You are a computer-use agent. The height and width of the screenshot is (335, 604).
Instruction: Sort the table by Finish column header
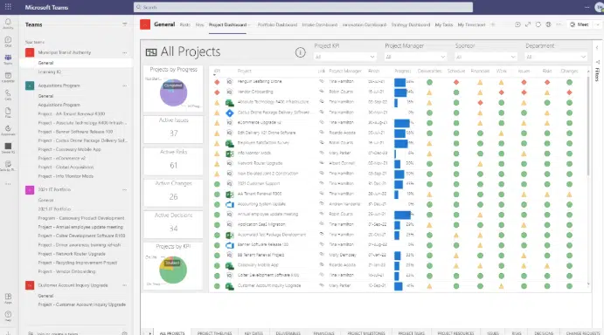[373, 72]
